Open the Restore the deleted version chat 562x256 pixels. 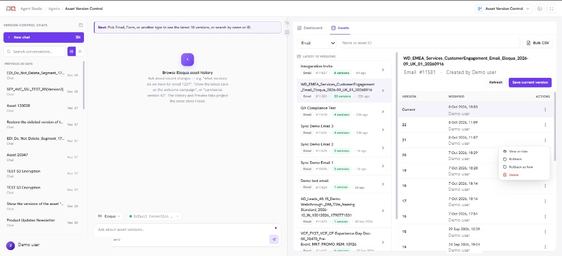click(43, 124)
